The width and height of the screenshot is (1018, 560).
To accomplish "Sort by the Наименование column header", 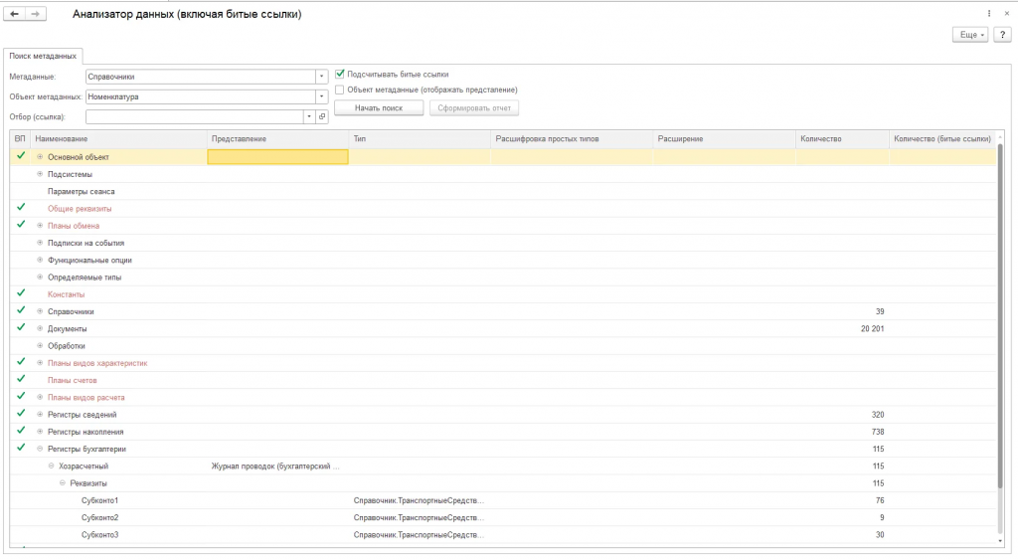I will click(119, 139).
